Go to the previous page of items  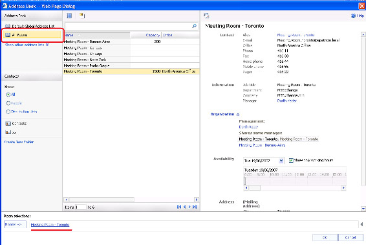point(184,207)
